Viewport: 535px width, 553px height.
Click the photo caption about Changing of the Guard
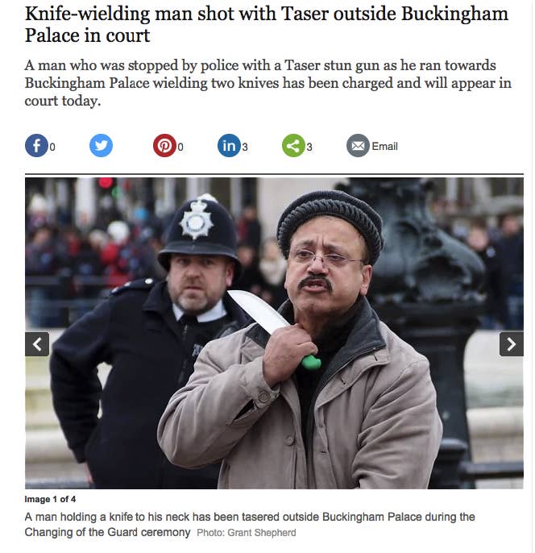click(250, 525)
